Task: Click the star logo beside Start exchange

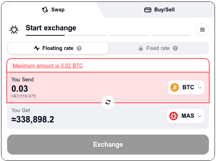Action: 14,30
